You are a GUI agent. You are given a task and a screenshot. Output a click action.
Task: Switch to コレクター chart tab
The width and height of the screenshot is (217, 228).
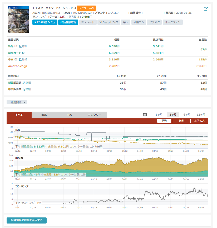click(x=95, y=115)
